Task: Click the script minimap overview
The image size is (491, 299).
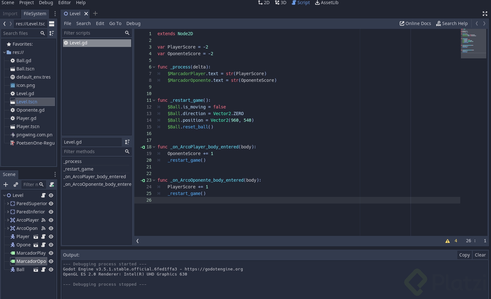Action: pos(473,43)
